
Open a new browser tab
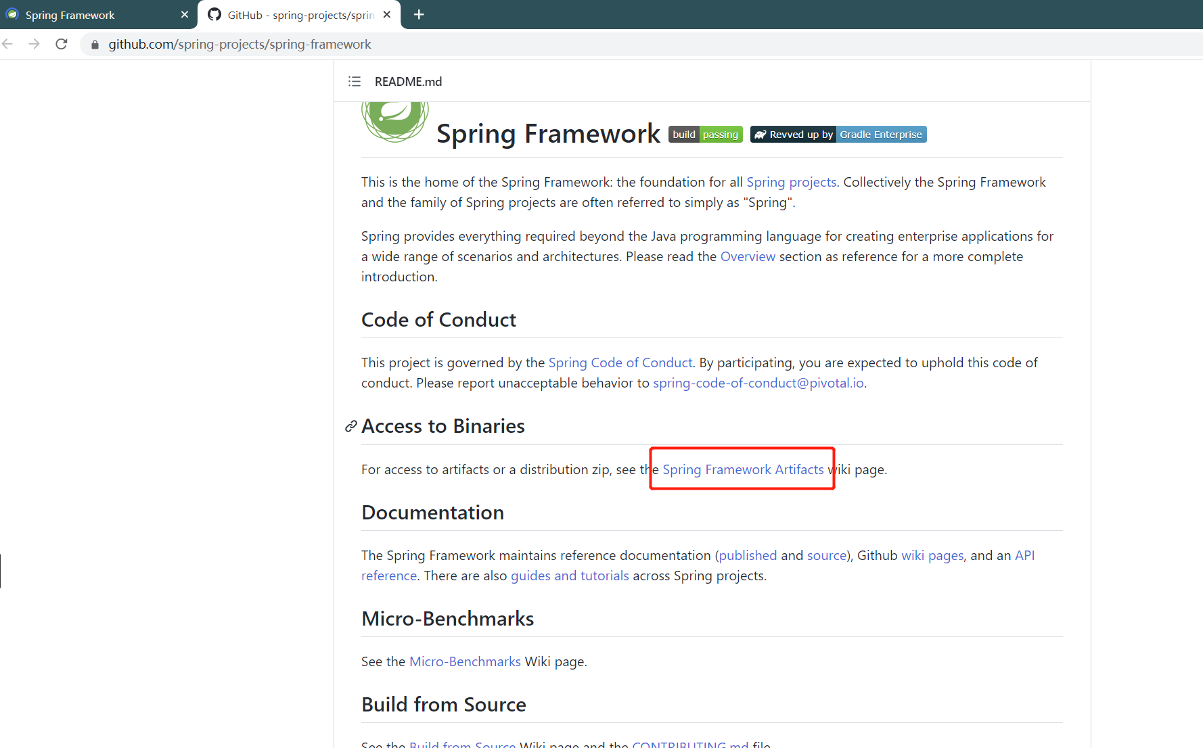coord(419,15)
